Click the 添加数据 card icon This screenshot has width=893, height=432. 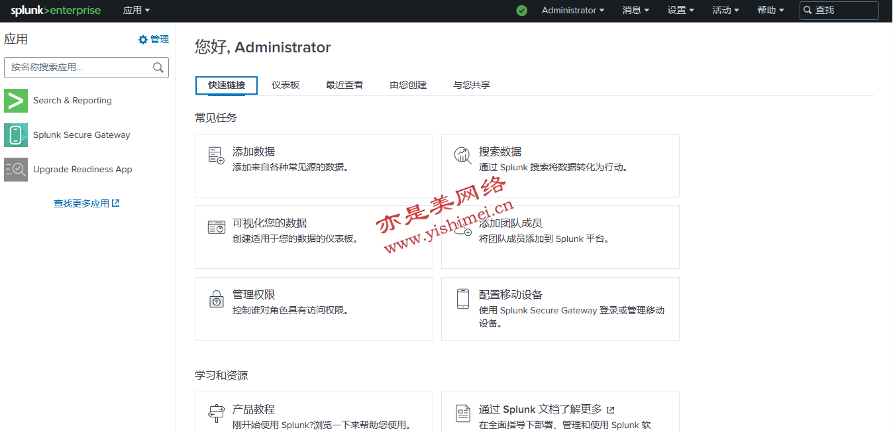pyautogui.click(x=216, y=156)
